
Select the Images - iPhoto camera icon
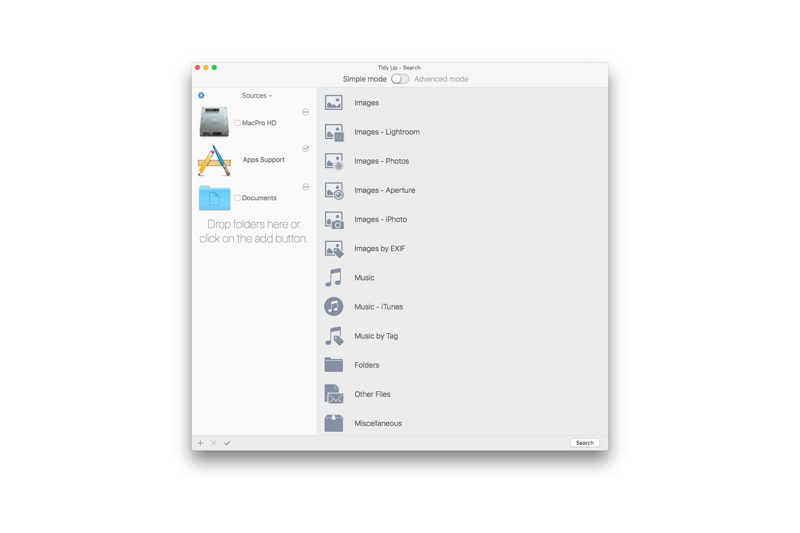(x=334, y=220)
